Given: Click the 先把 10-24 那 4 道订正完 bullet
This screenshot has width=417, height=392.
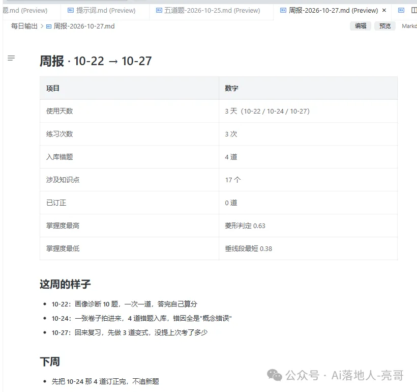Looking at the screenshot, I should (105, 381).
